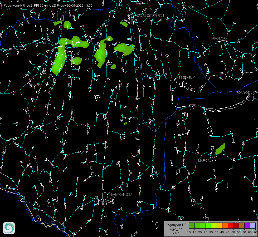
Task: Select the dark green 10-15 dBZ legend swatch
Action: (x=192, y=225)
